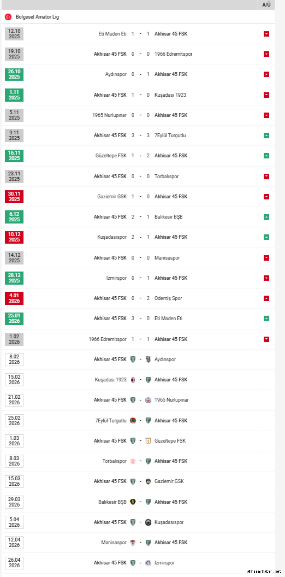Click the red under indicator for Eti Maden 1-1
285x577 pixels.
pos(266,34)
